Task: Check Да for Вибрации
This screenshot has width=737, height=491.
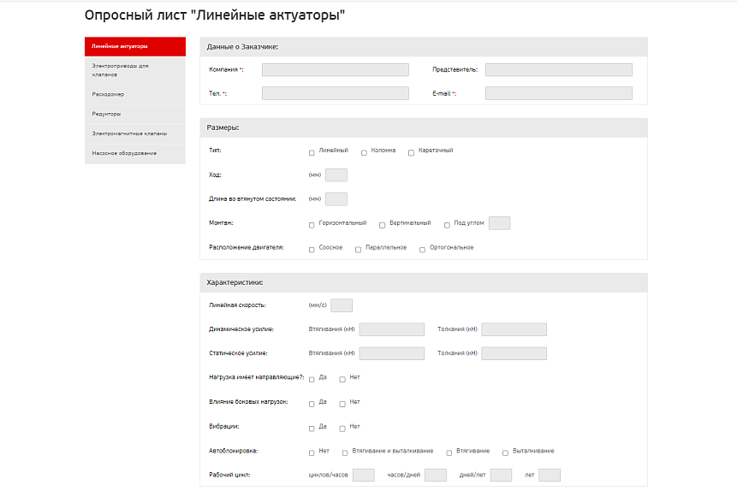Action: (x=312, y=429)
